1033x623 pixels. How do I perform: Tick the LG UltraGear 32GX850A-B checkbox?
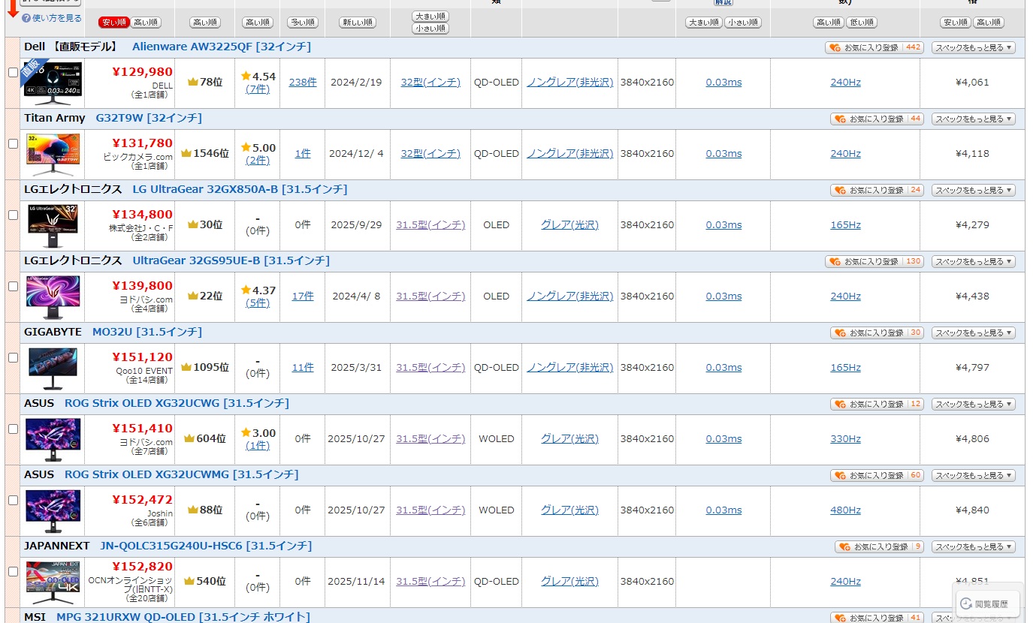coord(13,215)
